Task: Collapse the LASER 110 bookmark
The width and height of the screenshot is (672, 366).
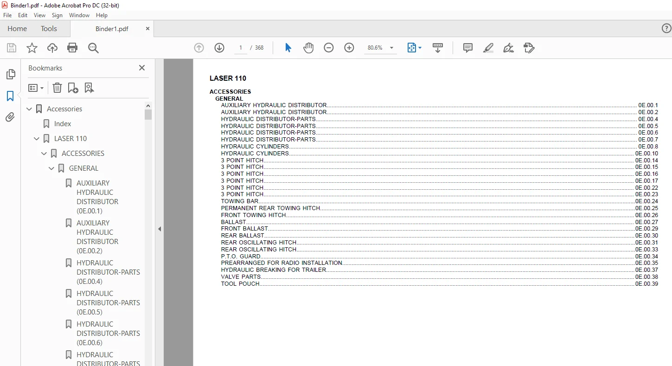Action: click(x=37, y=139)
